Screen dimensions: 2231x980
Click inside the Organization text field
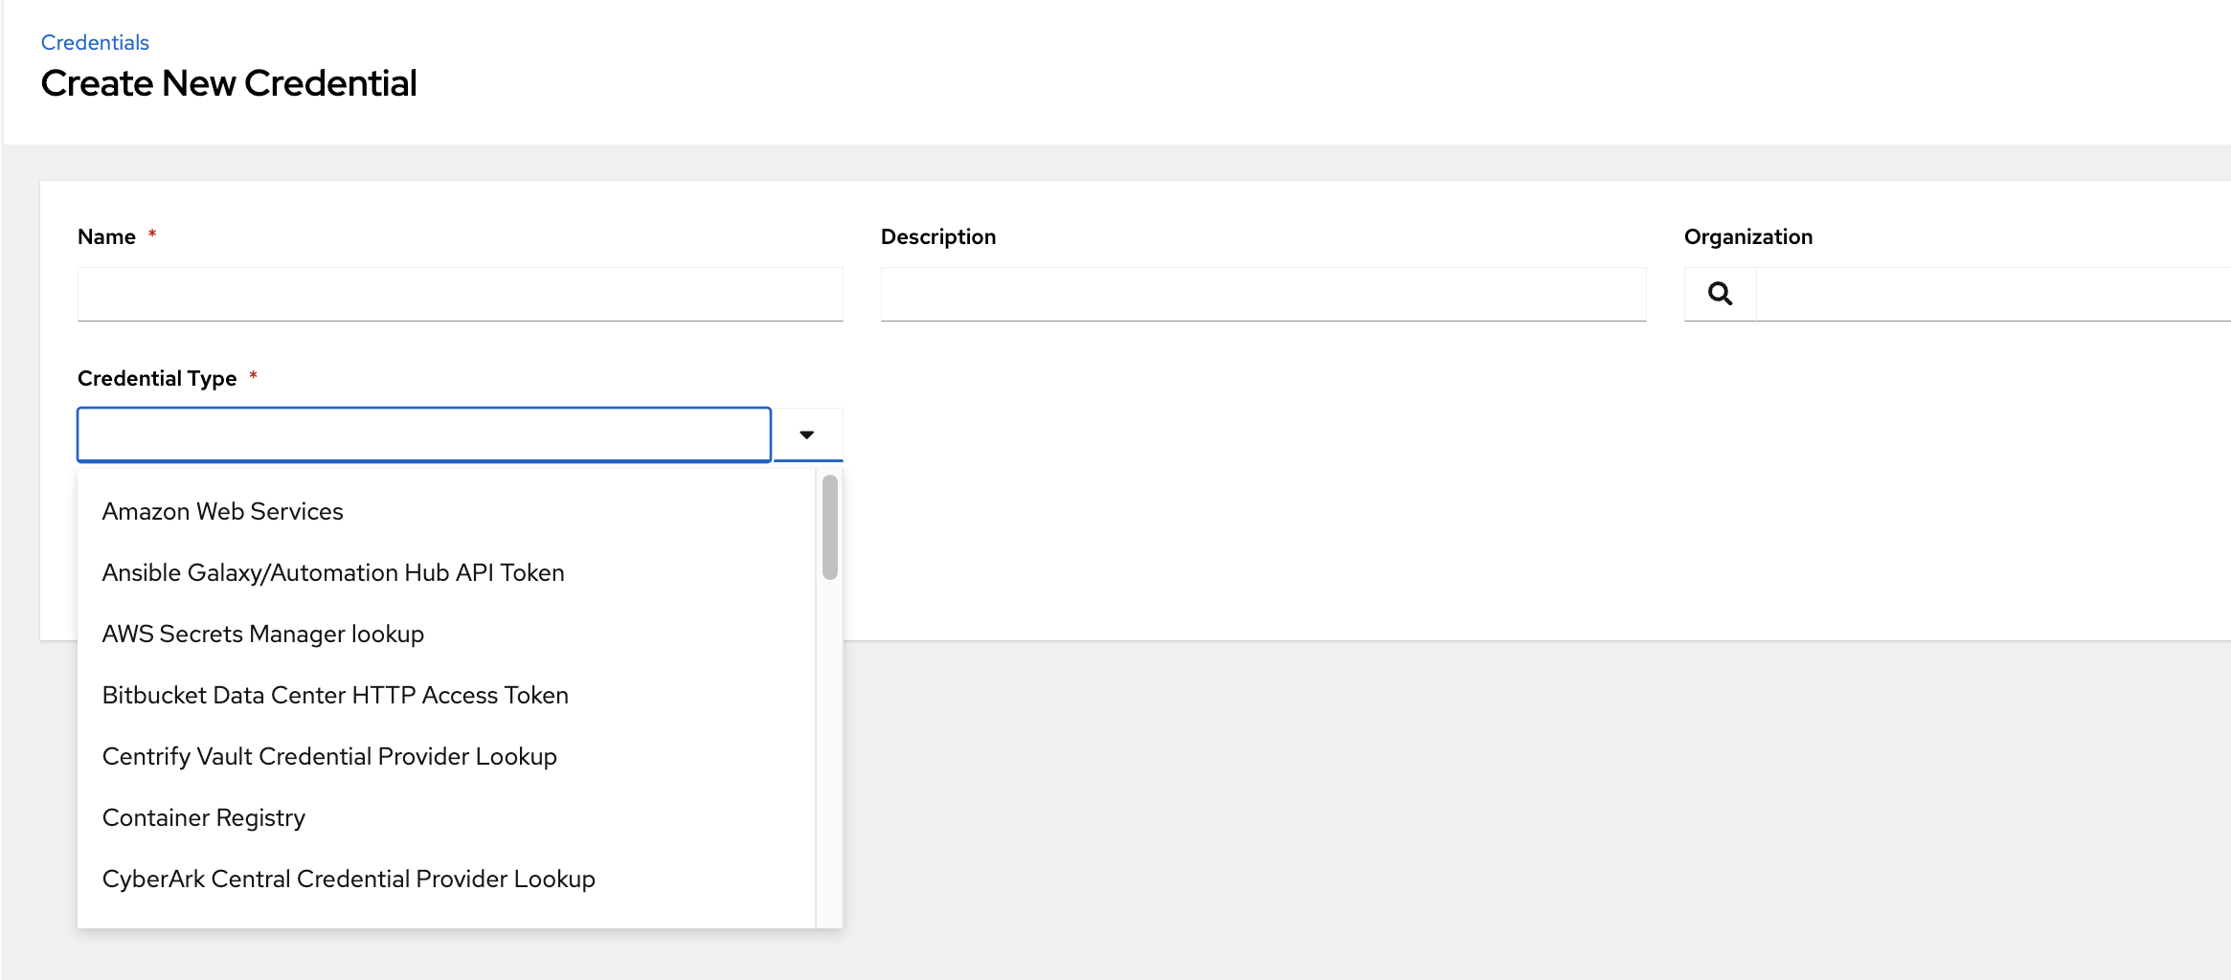[x=1992, y=294]
